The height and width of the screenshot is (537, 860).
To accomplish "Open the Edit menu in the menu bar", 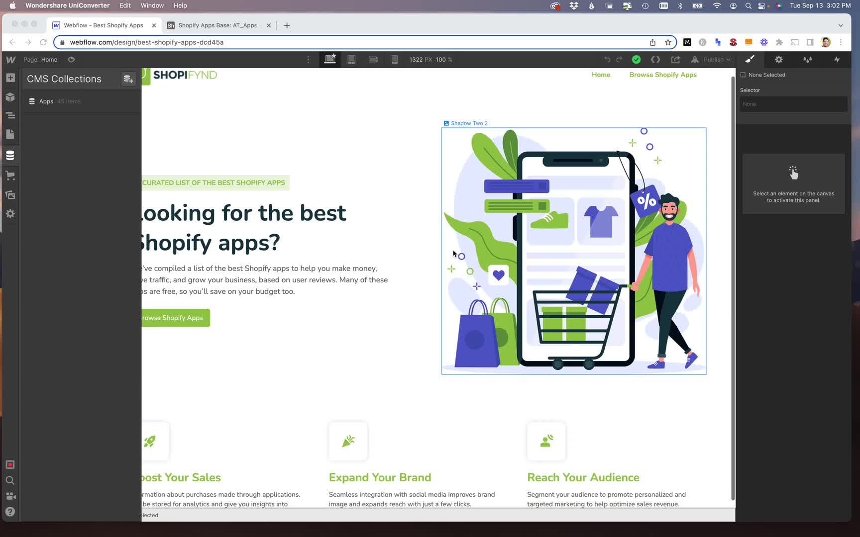I will [x=125, y=5].
